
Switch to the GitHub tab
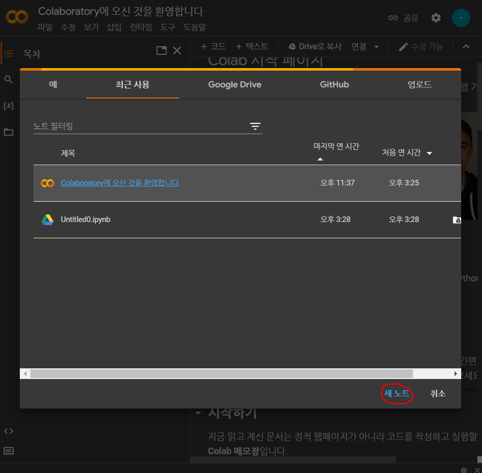coord(334,84)
